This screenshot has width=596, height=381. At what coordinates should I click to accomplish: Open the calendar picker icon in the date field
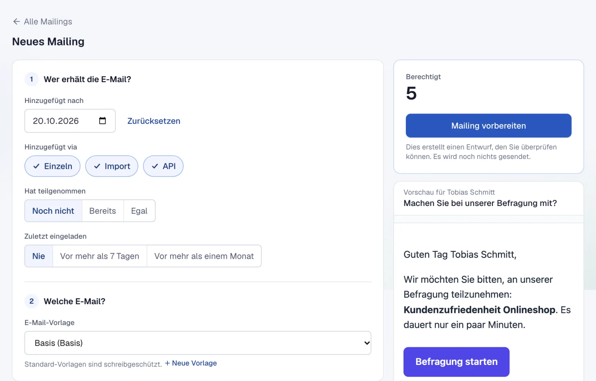click(x=102, y=121)
